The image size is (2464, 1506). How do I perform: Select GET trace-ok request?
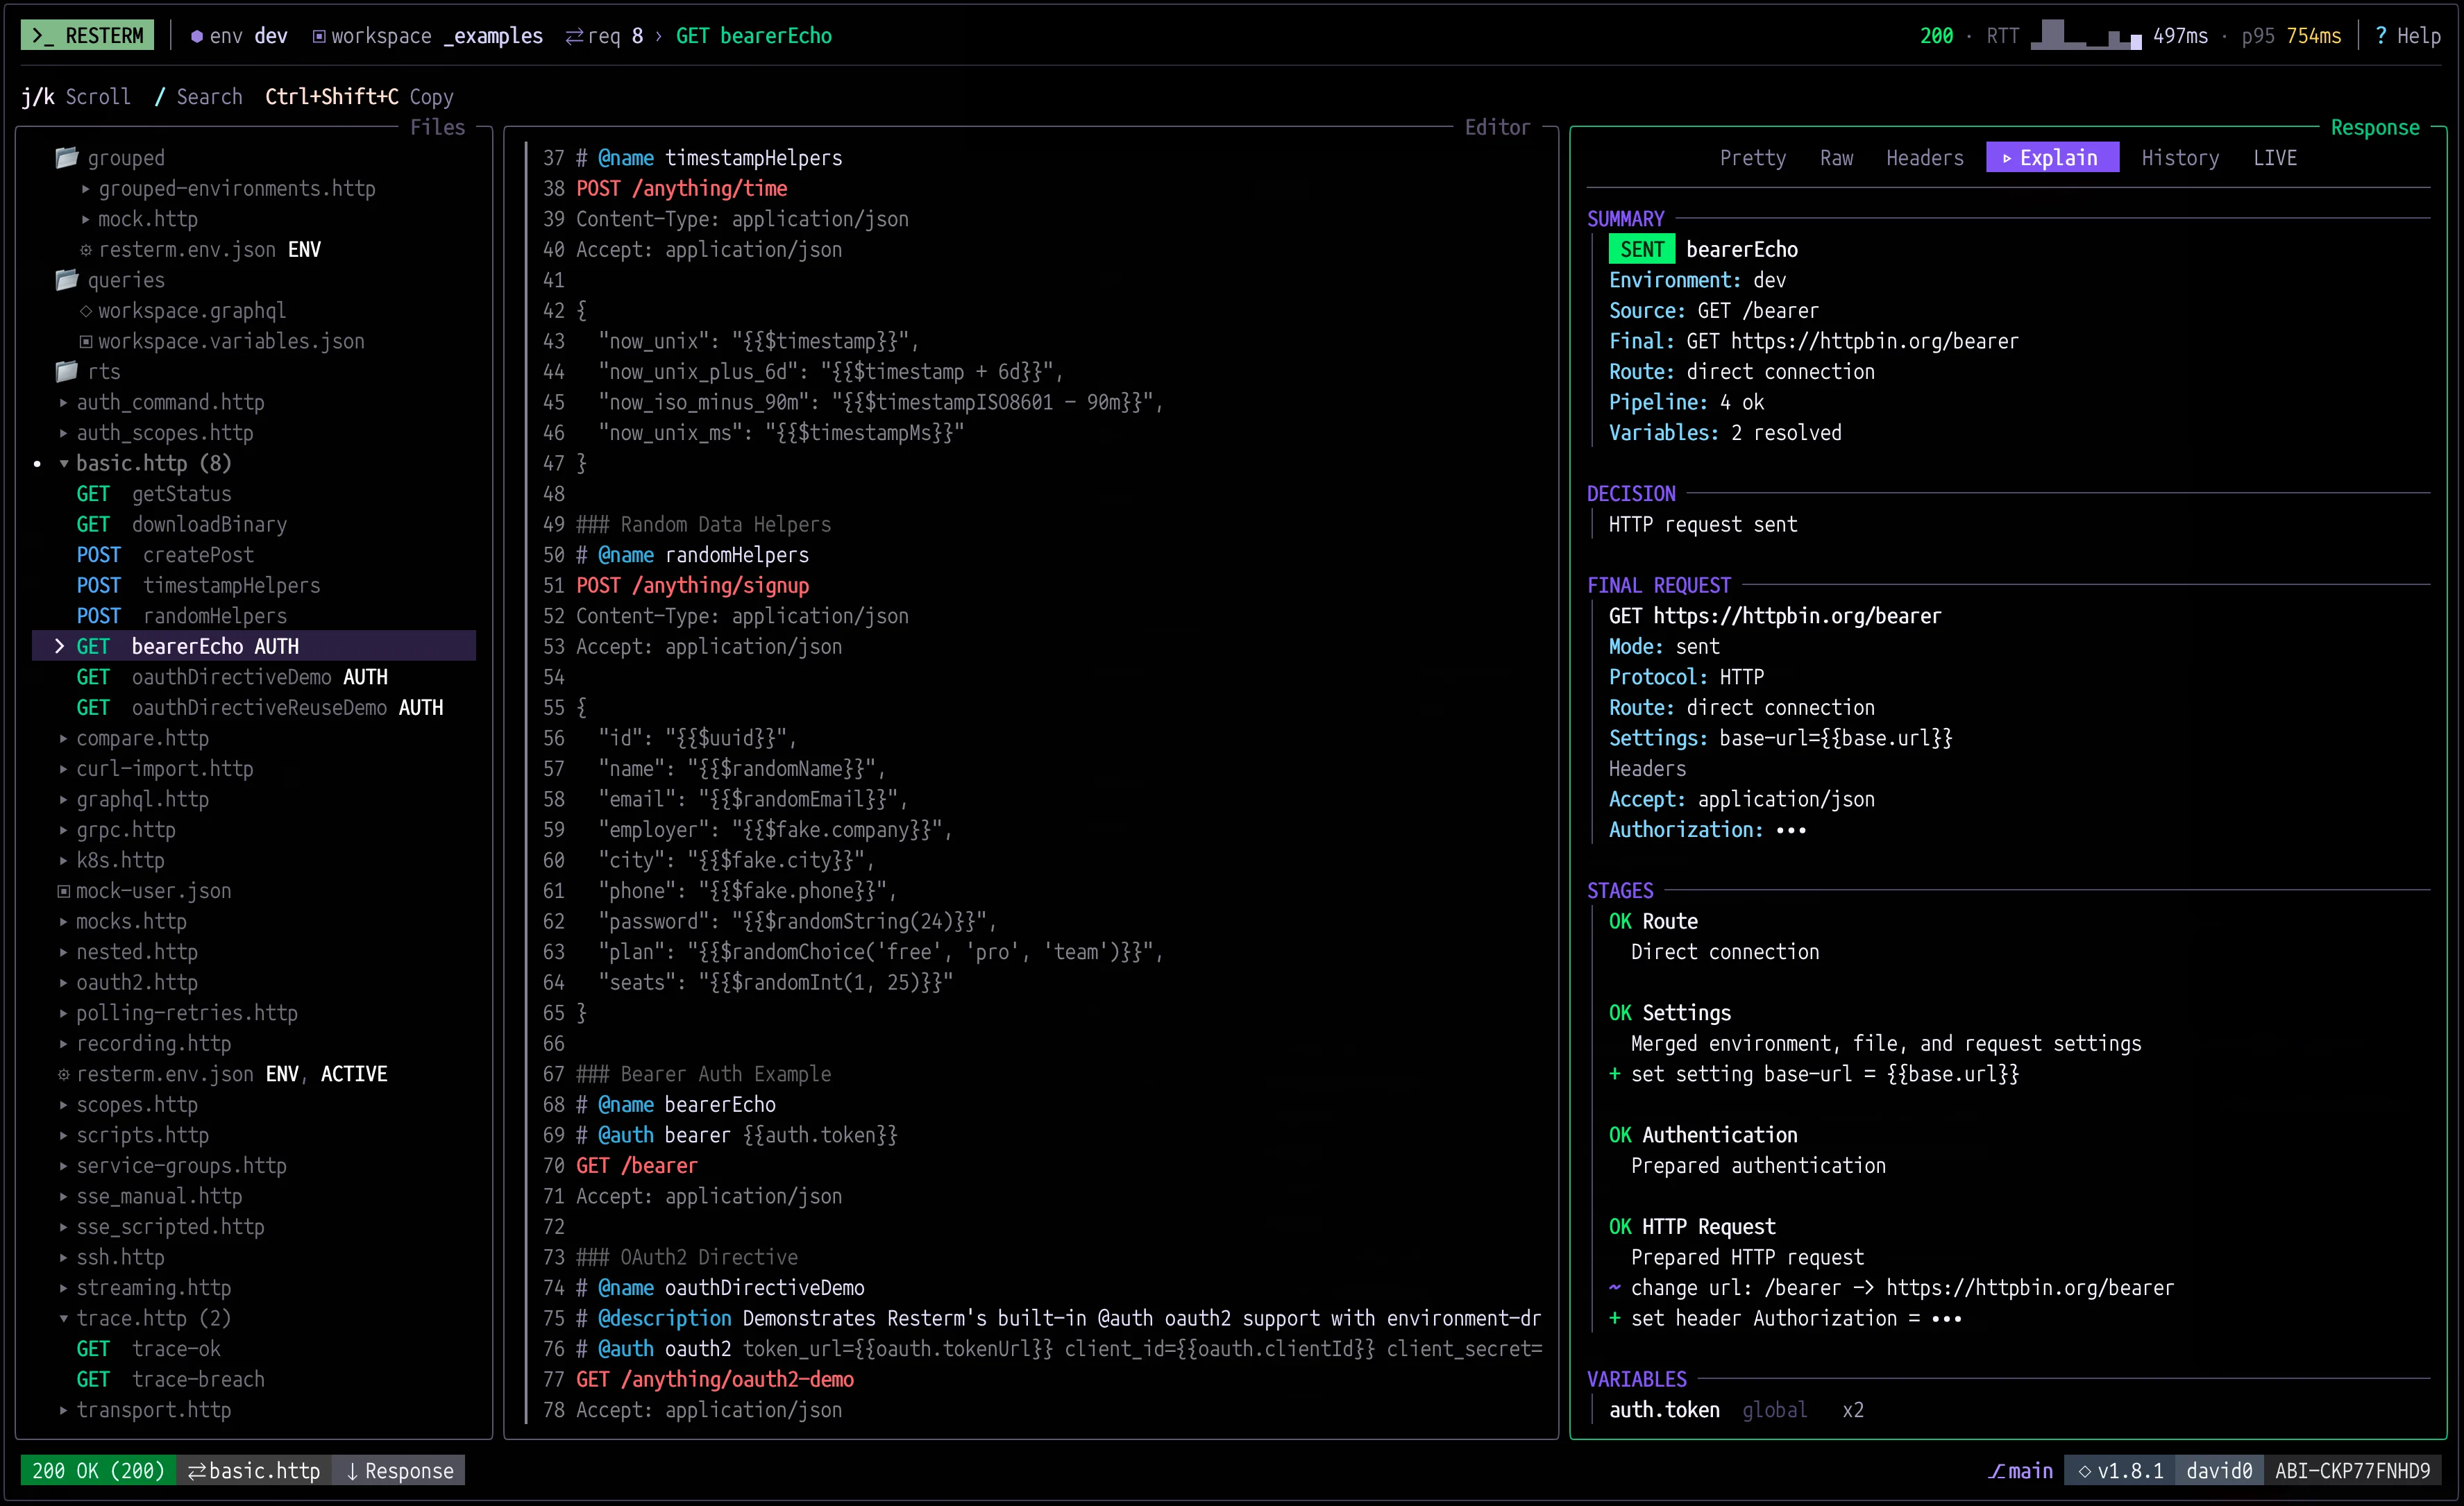[148, 1349]
